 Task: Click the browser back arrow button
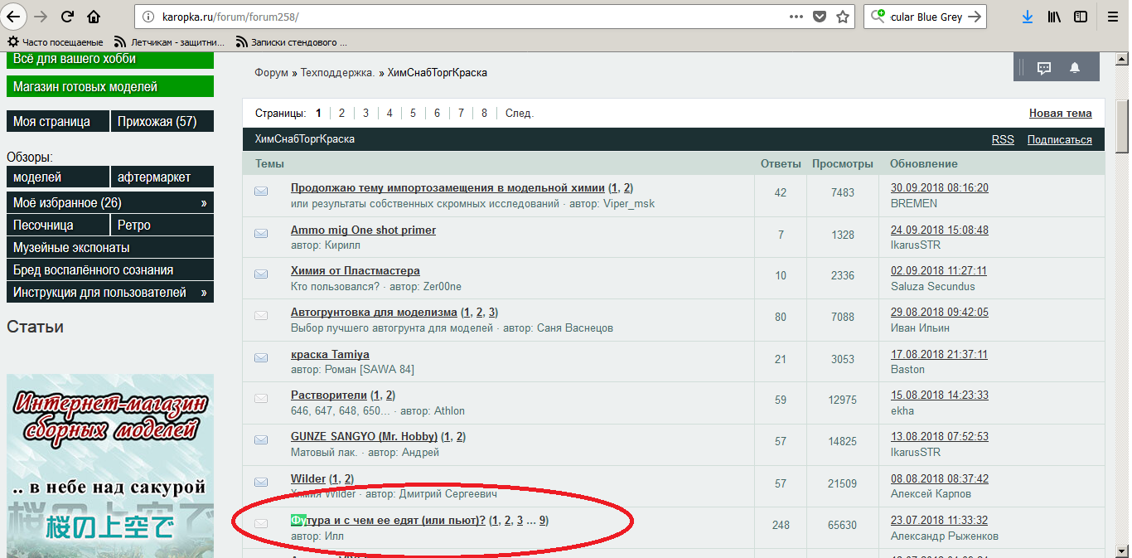click(14, 17)
